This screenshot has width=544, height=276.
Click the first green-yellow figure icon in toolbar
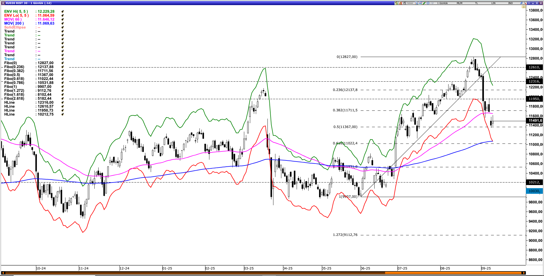[396, 3]
